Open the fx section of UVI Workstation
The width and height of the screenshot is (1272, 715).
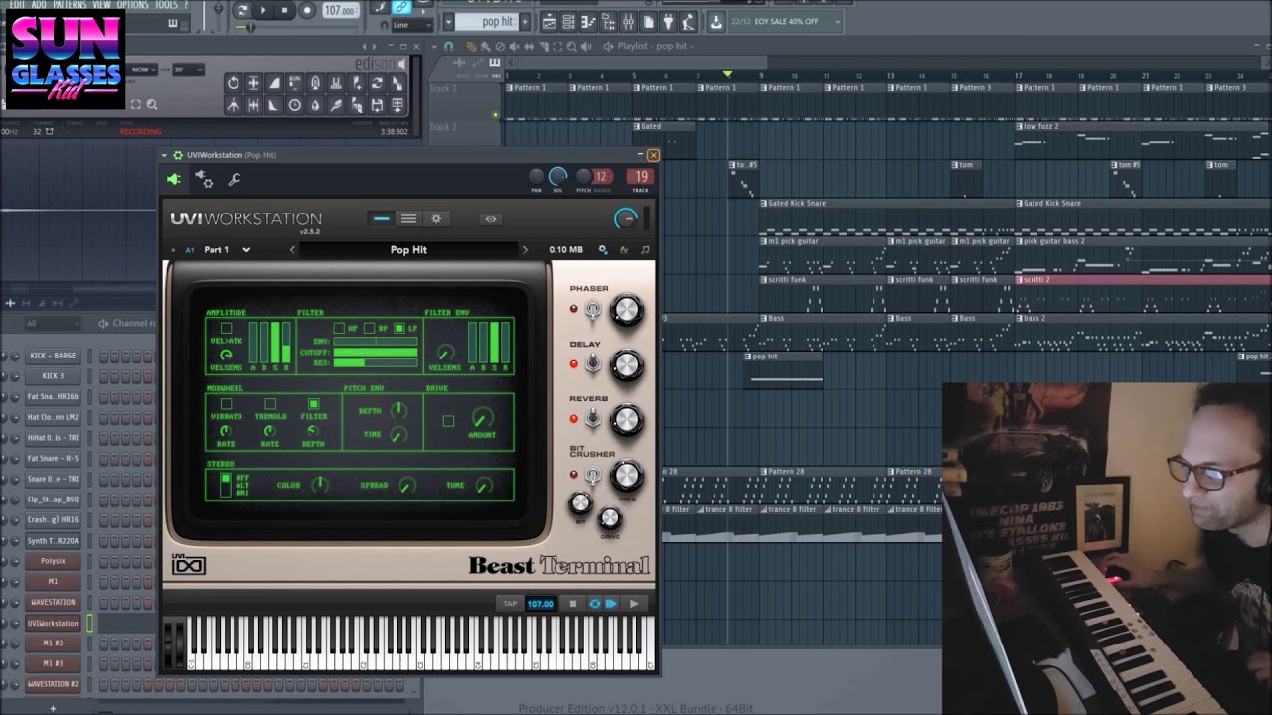624,250
